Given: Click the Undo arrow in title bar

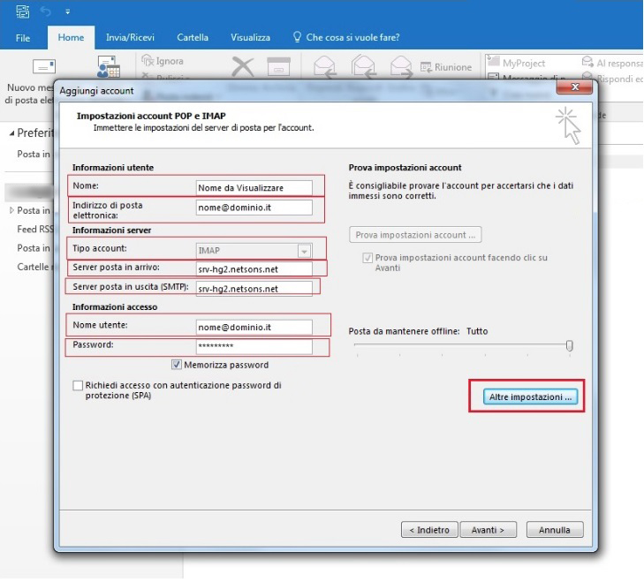Looking at the screenshot, I should (x=46, y=12).
